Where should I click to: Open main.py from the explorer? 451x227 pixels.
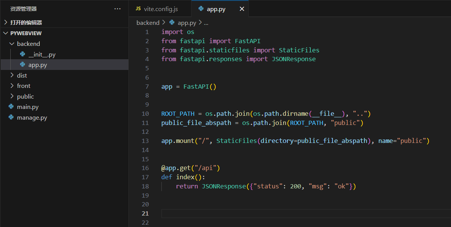pyautogui.click(x=28, y=107)
